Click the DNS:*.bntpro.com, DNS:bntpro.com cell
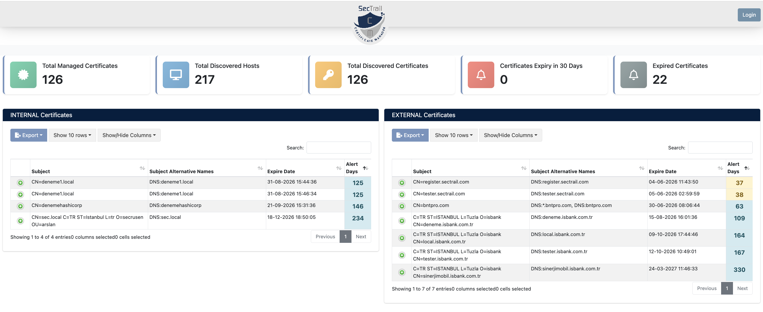The image size is (763, 312). point(588,206)
